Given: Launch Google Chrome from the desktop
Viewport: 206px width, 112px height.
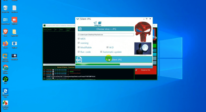Looking at the screenshot, I should tap(5, 67).
